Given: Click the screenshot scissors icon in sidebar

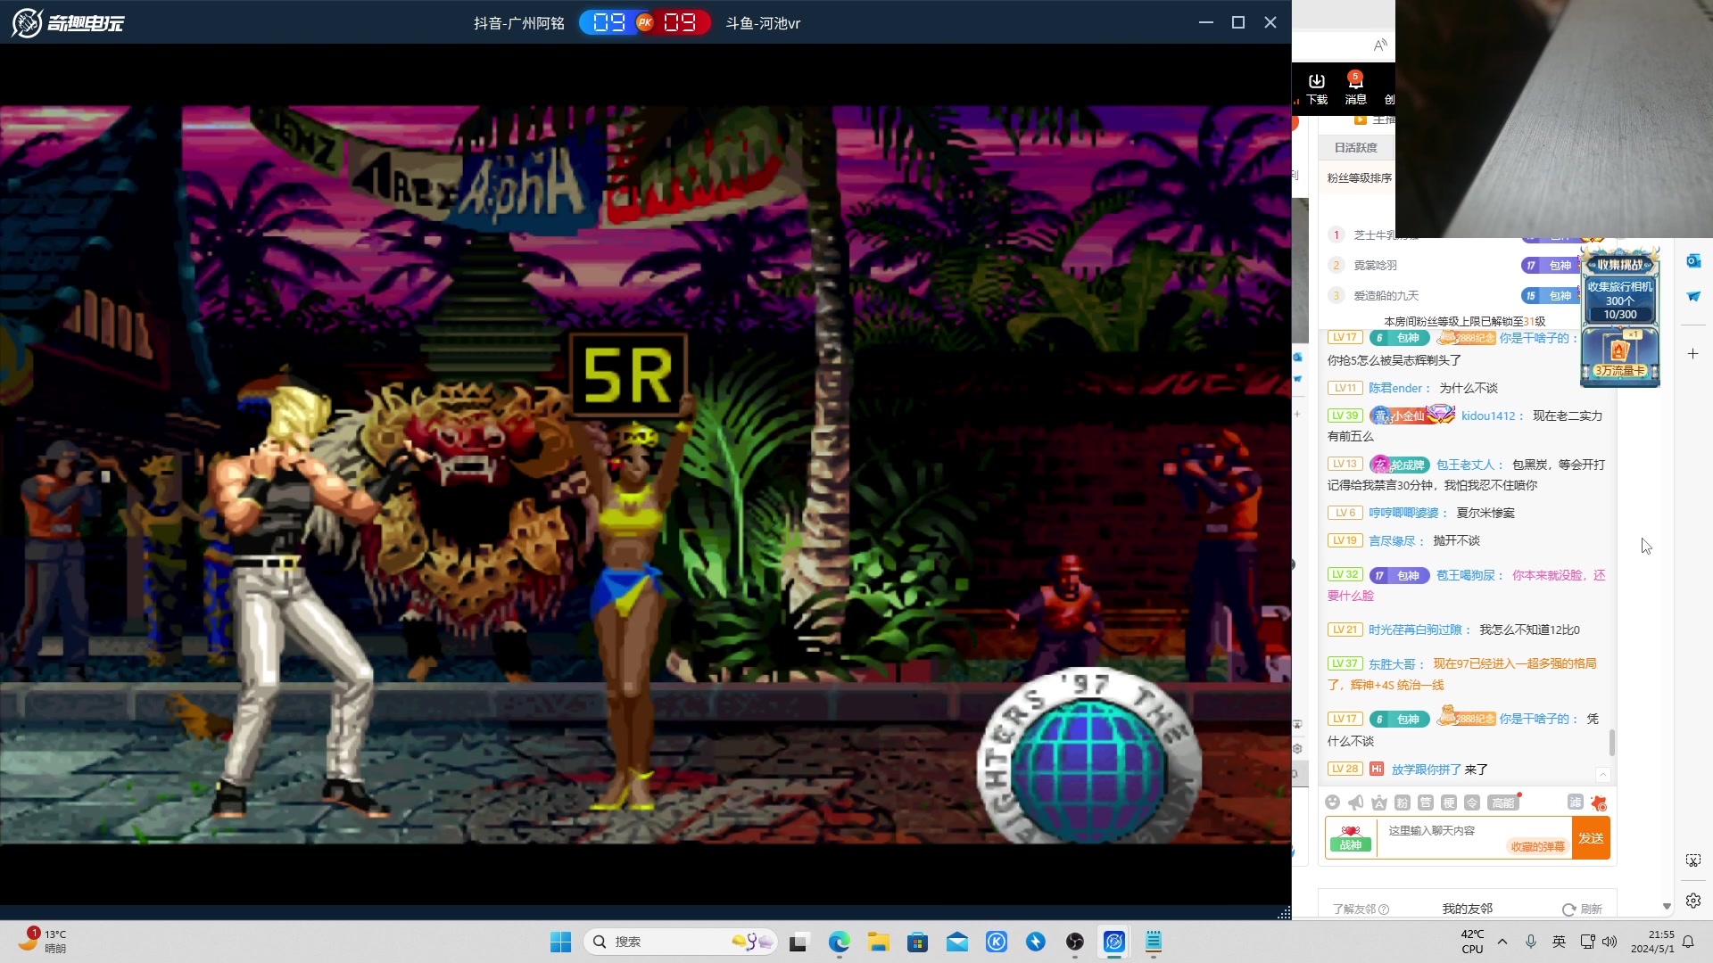Looking at the screenshot, I should click(x=1693, y=860).
